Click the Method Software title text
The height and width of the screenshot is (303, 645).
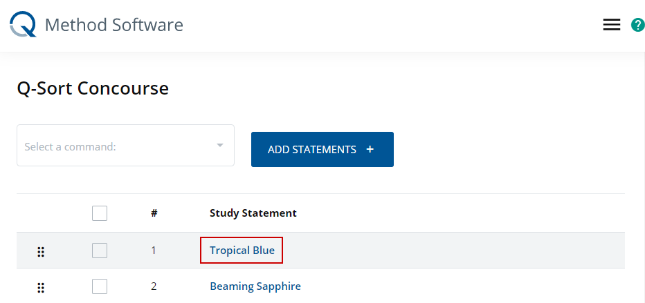(113, 26)
